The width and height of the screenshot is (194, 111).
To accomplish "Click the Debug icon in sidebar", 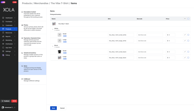I will coord(3,55).
